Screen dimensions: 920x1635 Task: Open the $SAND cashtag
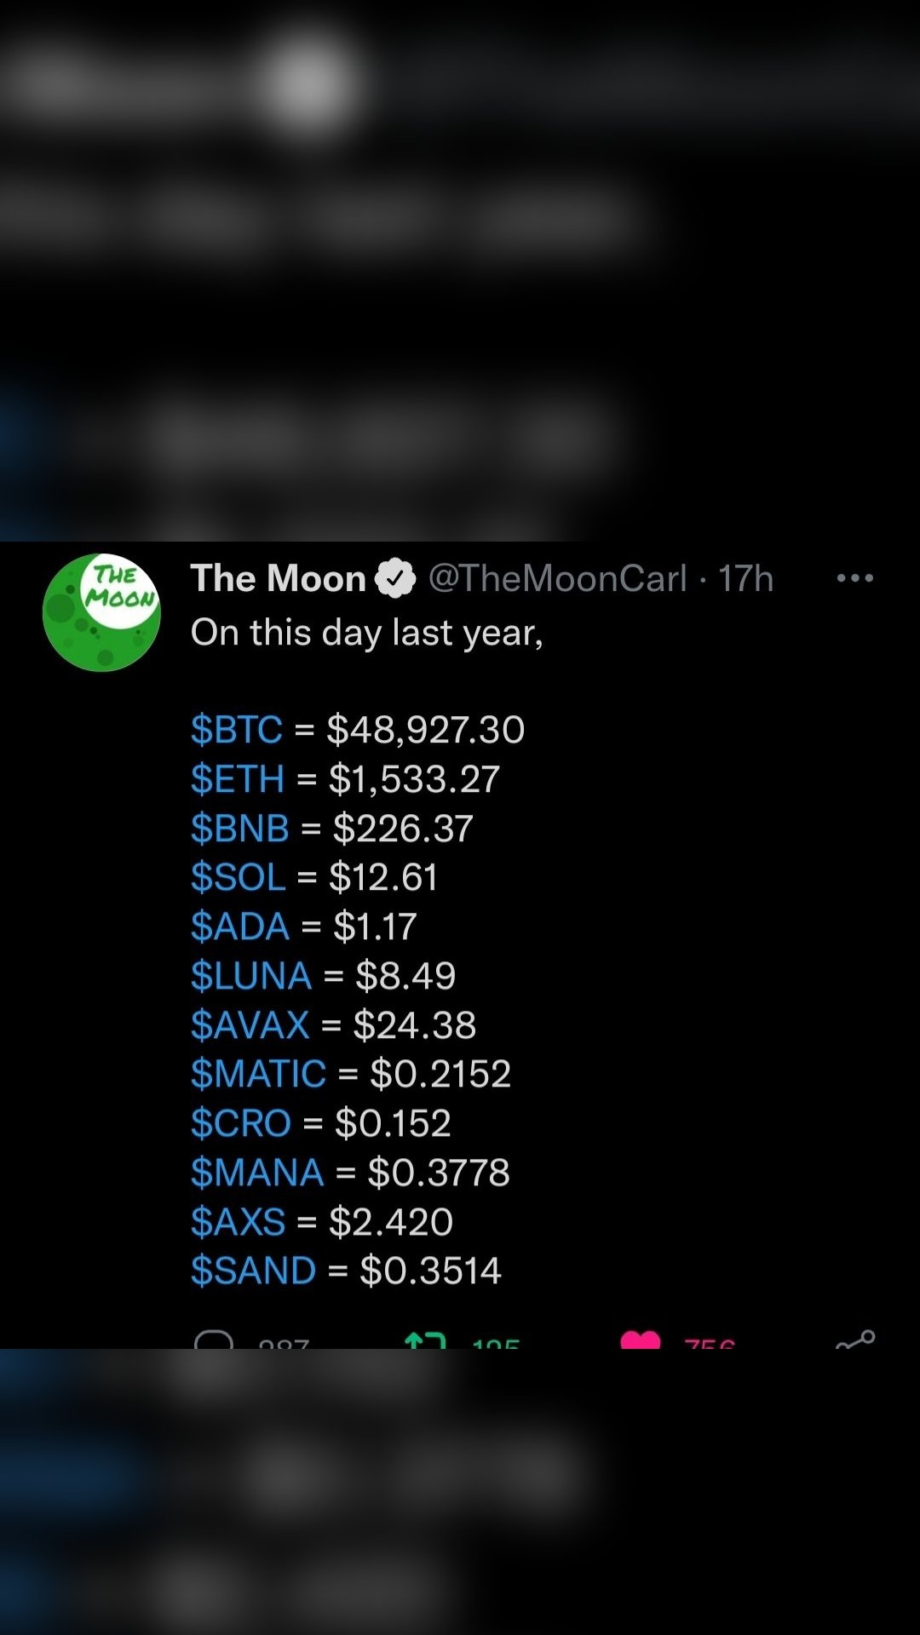coord(254,1271)
